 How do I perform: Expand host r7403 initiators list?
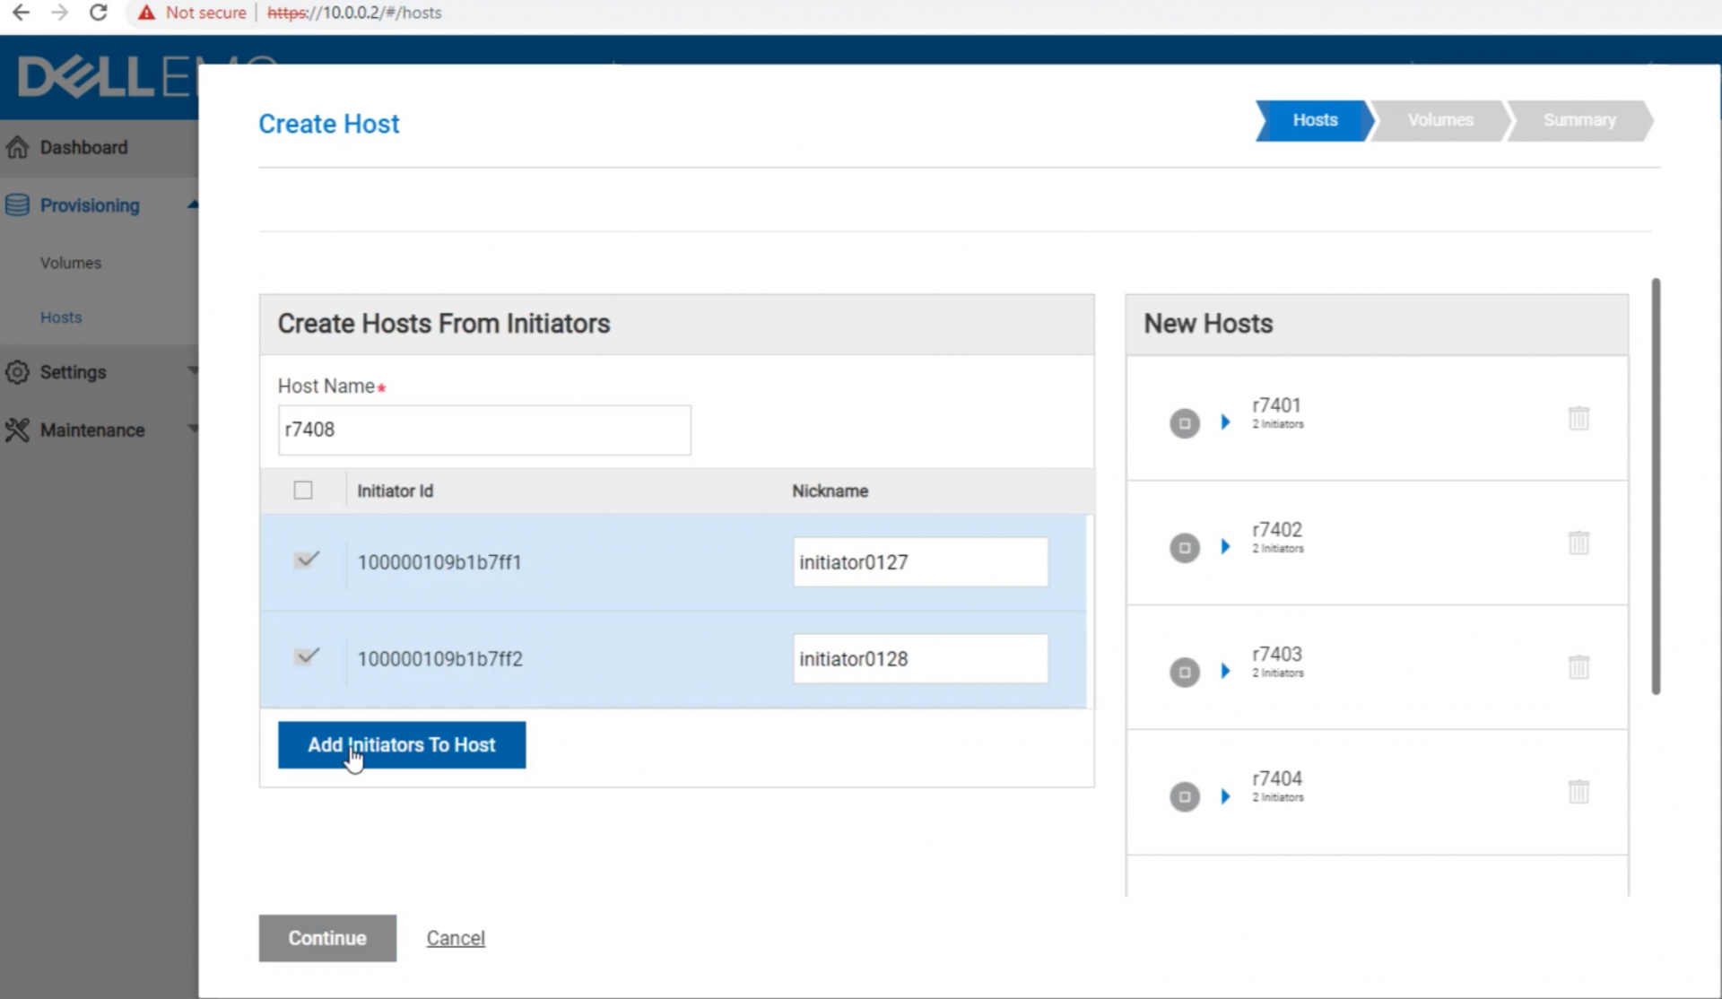tap(1225, 672)
